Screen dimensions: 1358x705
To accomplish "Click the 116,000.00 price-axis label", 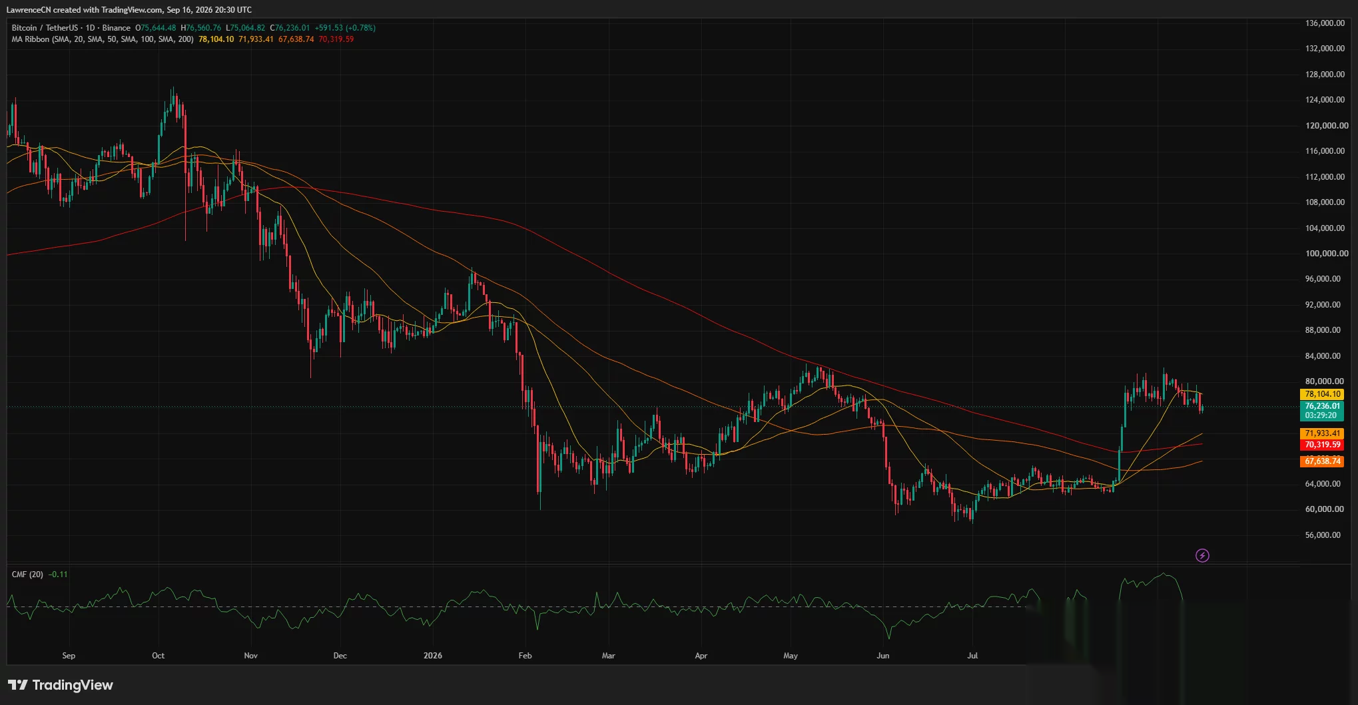I will coord(1325,151).
